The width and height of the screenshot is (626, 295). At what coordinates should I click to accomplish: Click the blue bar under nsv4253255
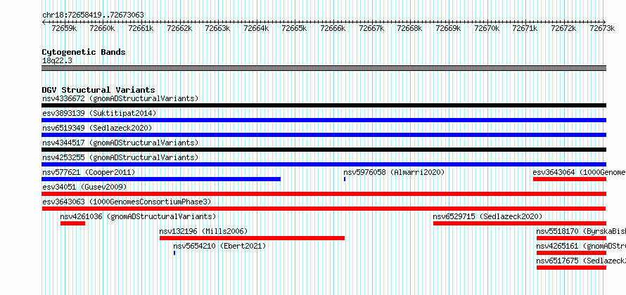324,164
